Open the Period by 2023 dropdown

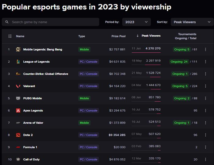[x=136, y=22]
